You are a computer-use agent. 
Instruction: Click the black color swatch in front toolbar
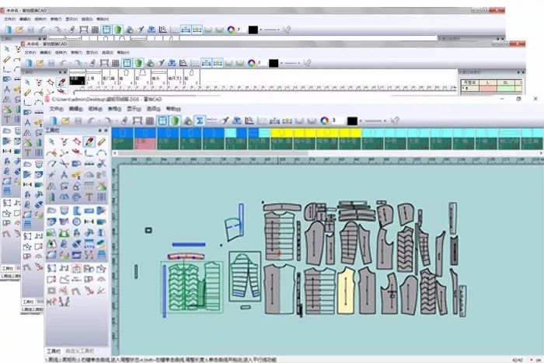pos(352,120)
